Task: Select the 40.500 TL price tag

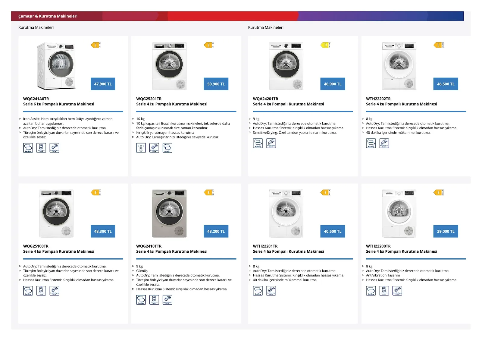Action: (333, 231)
